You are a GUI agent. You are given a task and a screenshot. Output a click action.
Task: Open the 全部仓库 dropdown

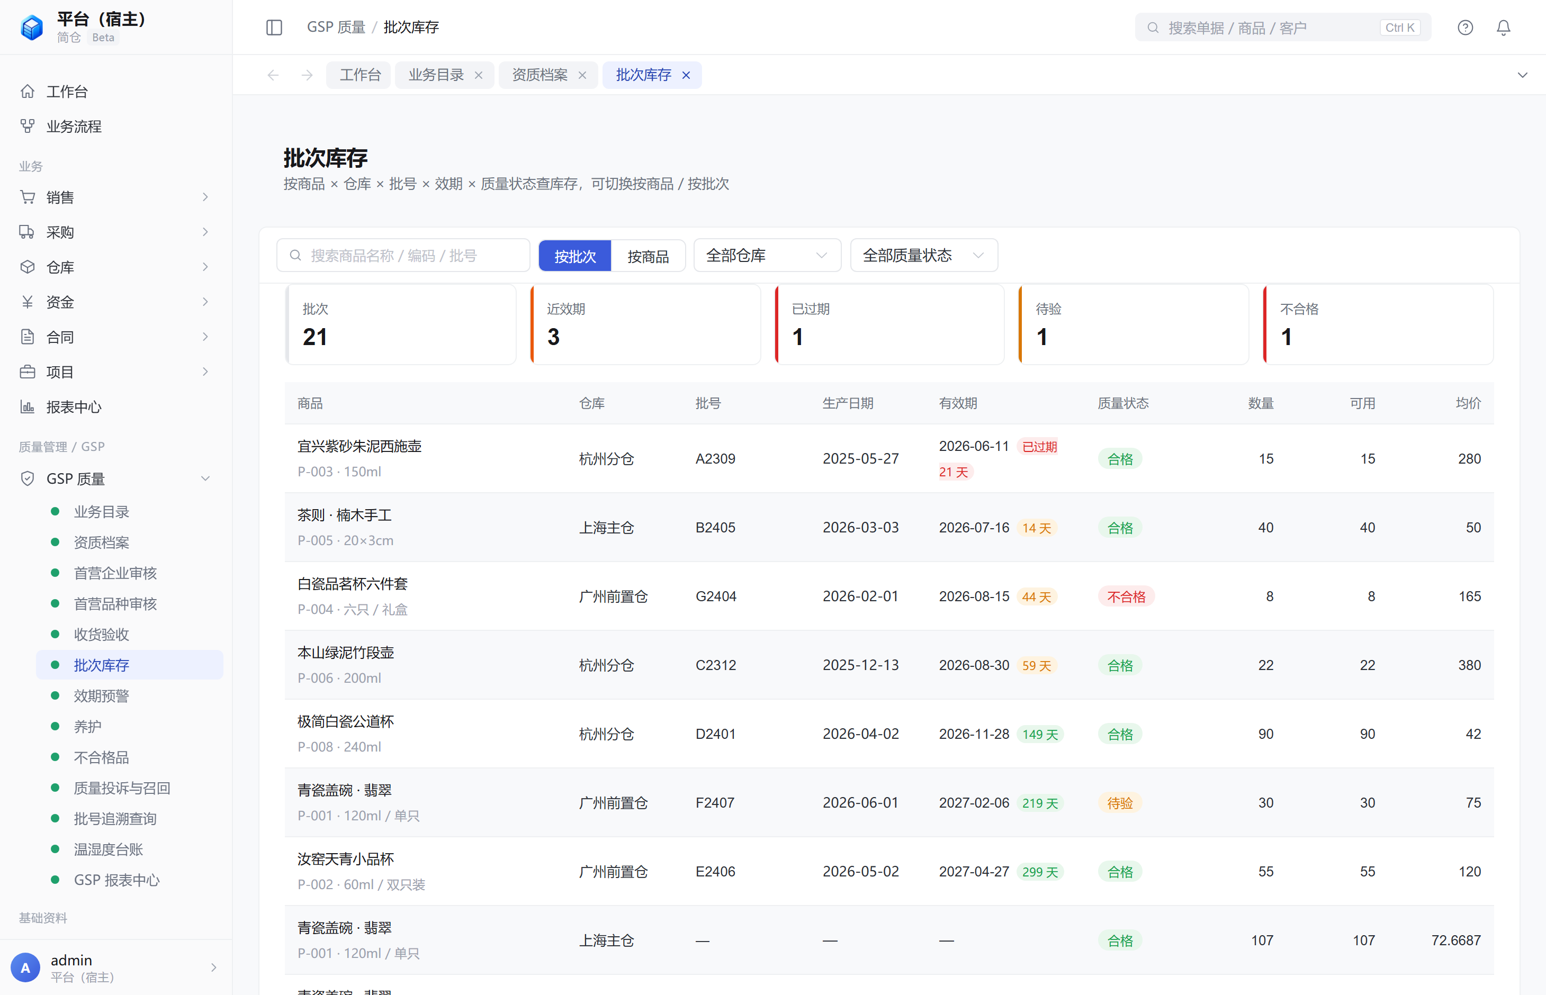tap(767, 255)
